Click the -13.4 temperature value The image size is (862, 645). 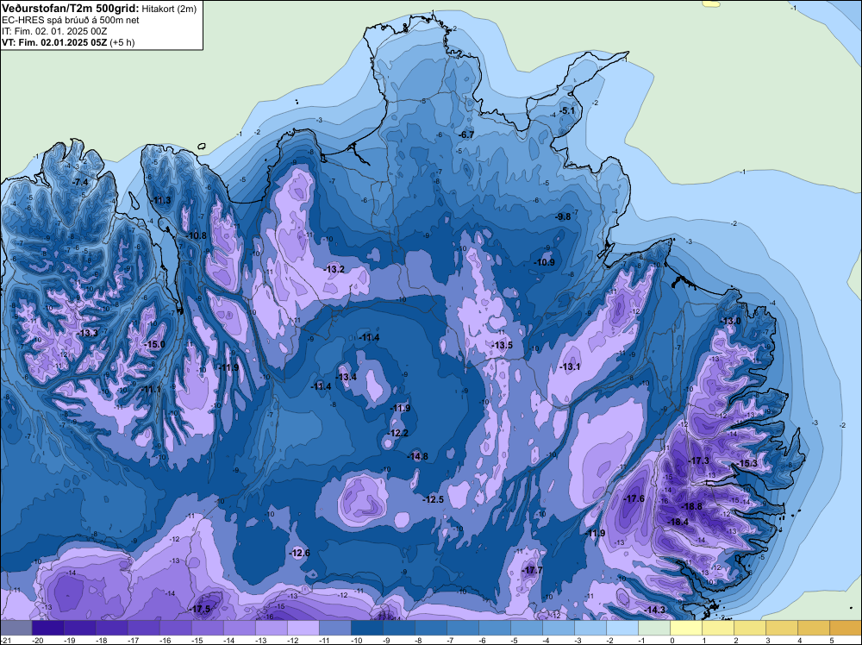coord(346,377)
